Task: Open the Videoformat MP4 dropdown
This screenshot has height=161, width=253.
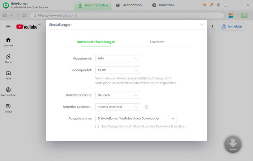Action: pos(117,58)
